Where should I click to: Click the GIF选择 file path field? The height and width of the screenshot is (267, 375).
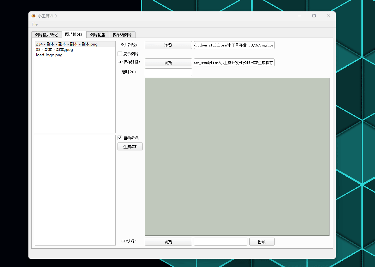pyautogui.click(x=221, y=242)
